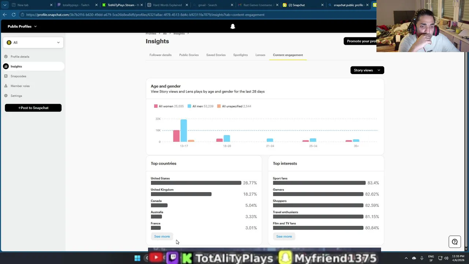Click the Settings gear sidebar icon
This screenshot has height=264, width=469.
coord(6,96)
